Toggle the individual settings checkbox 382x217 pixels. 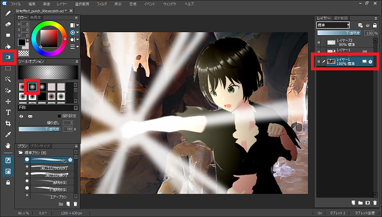click(59, 116)
